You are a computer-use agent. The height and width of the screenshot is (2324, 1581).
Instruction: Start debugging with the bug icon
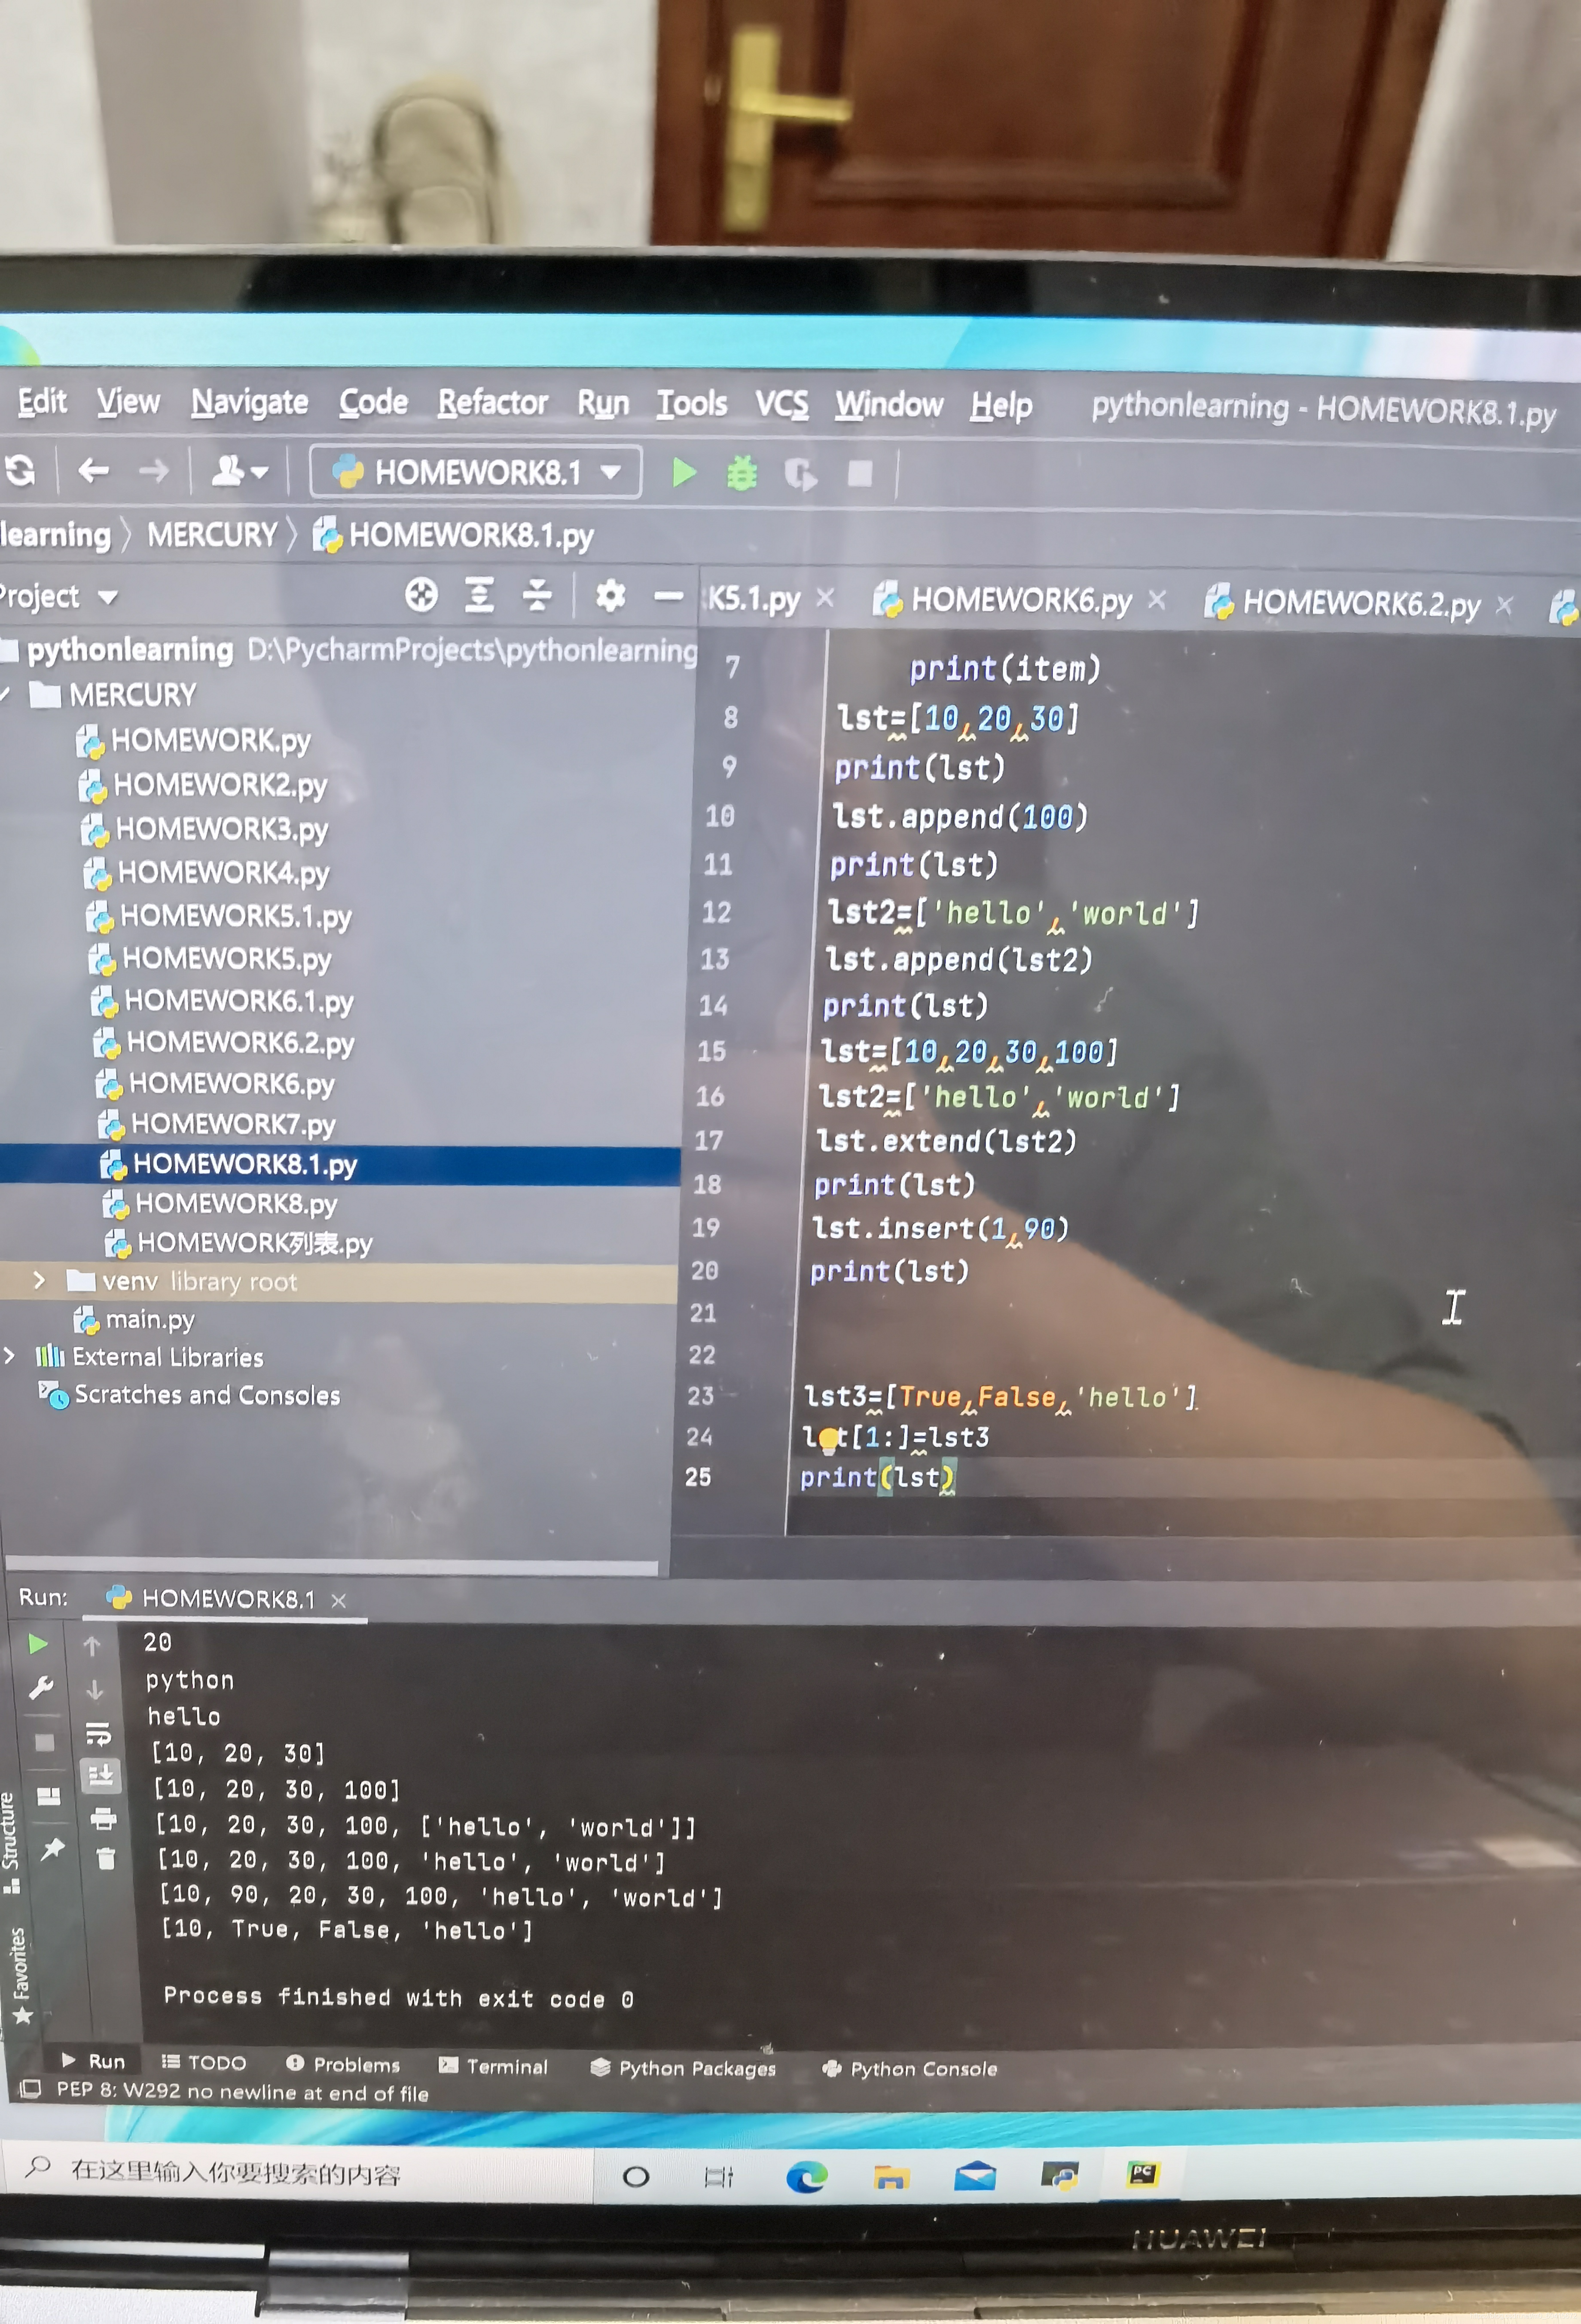click(741, 473)
